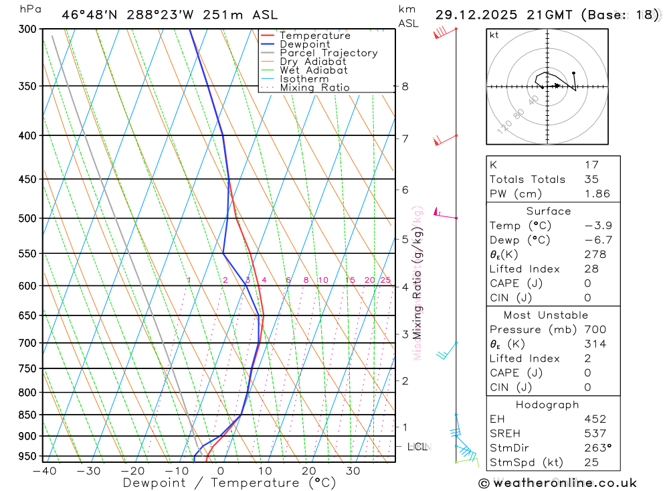Click the 0 temperature axis tick label
Screen dimensions: 669x491
point(221,472)
